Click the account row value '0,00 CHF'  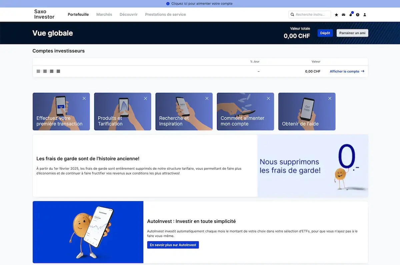click(x=313, y=71)
